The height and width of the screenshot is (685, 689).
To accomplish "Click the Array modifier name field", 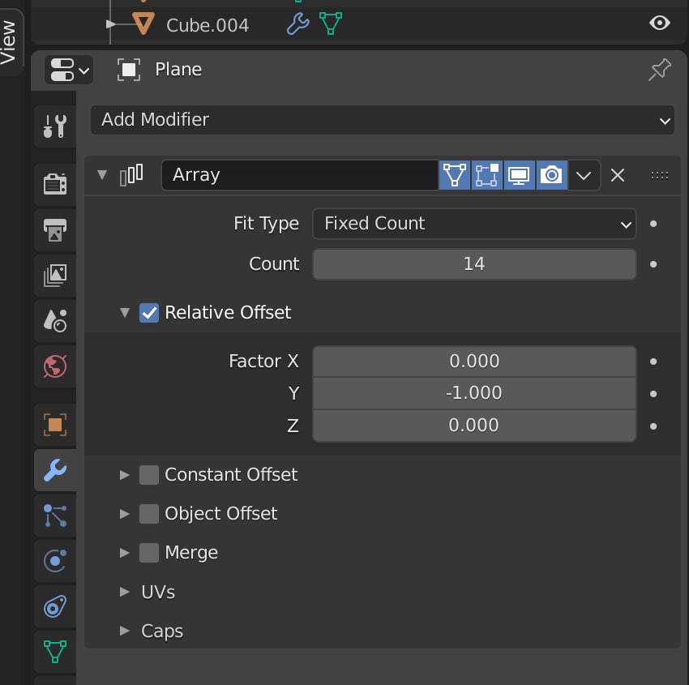I will pos(300,175).
